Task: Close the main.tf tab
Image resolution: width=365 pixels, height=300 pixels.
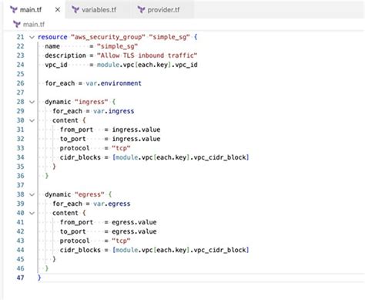Action: tap(58, 10)
